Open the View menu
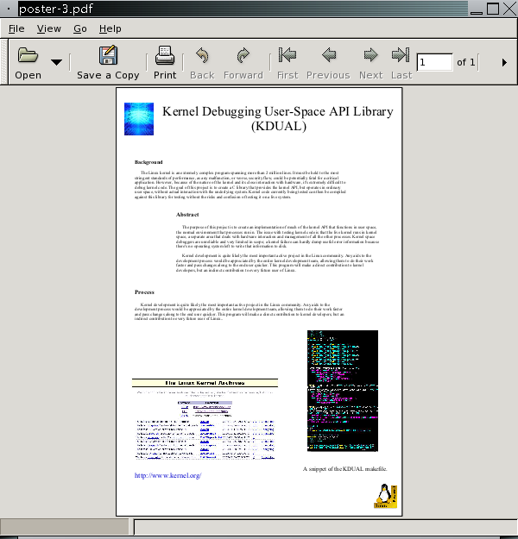518x539 pixels. pos(49,28)
